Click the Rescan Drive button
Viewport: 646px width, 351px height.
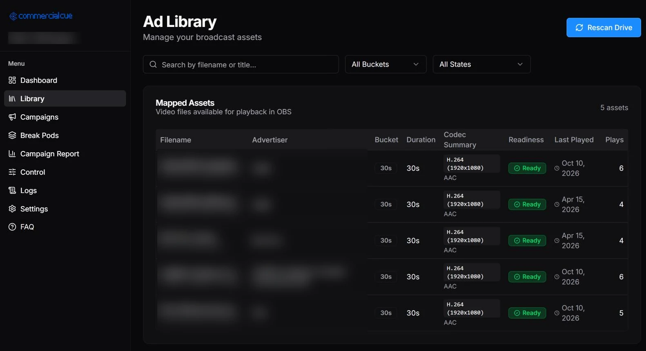pos(604,27)
